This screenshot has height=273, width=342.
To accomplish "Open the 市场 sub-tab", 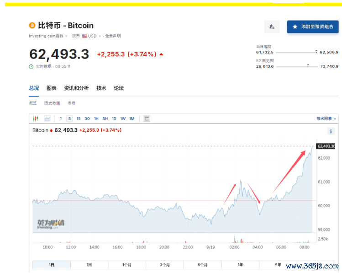I will click(x=71, y=103).
